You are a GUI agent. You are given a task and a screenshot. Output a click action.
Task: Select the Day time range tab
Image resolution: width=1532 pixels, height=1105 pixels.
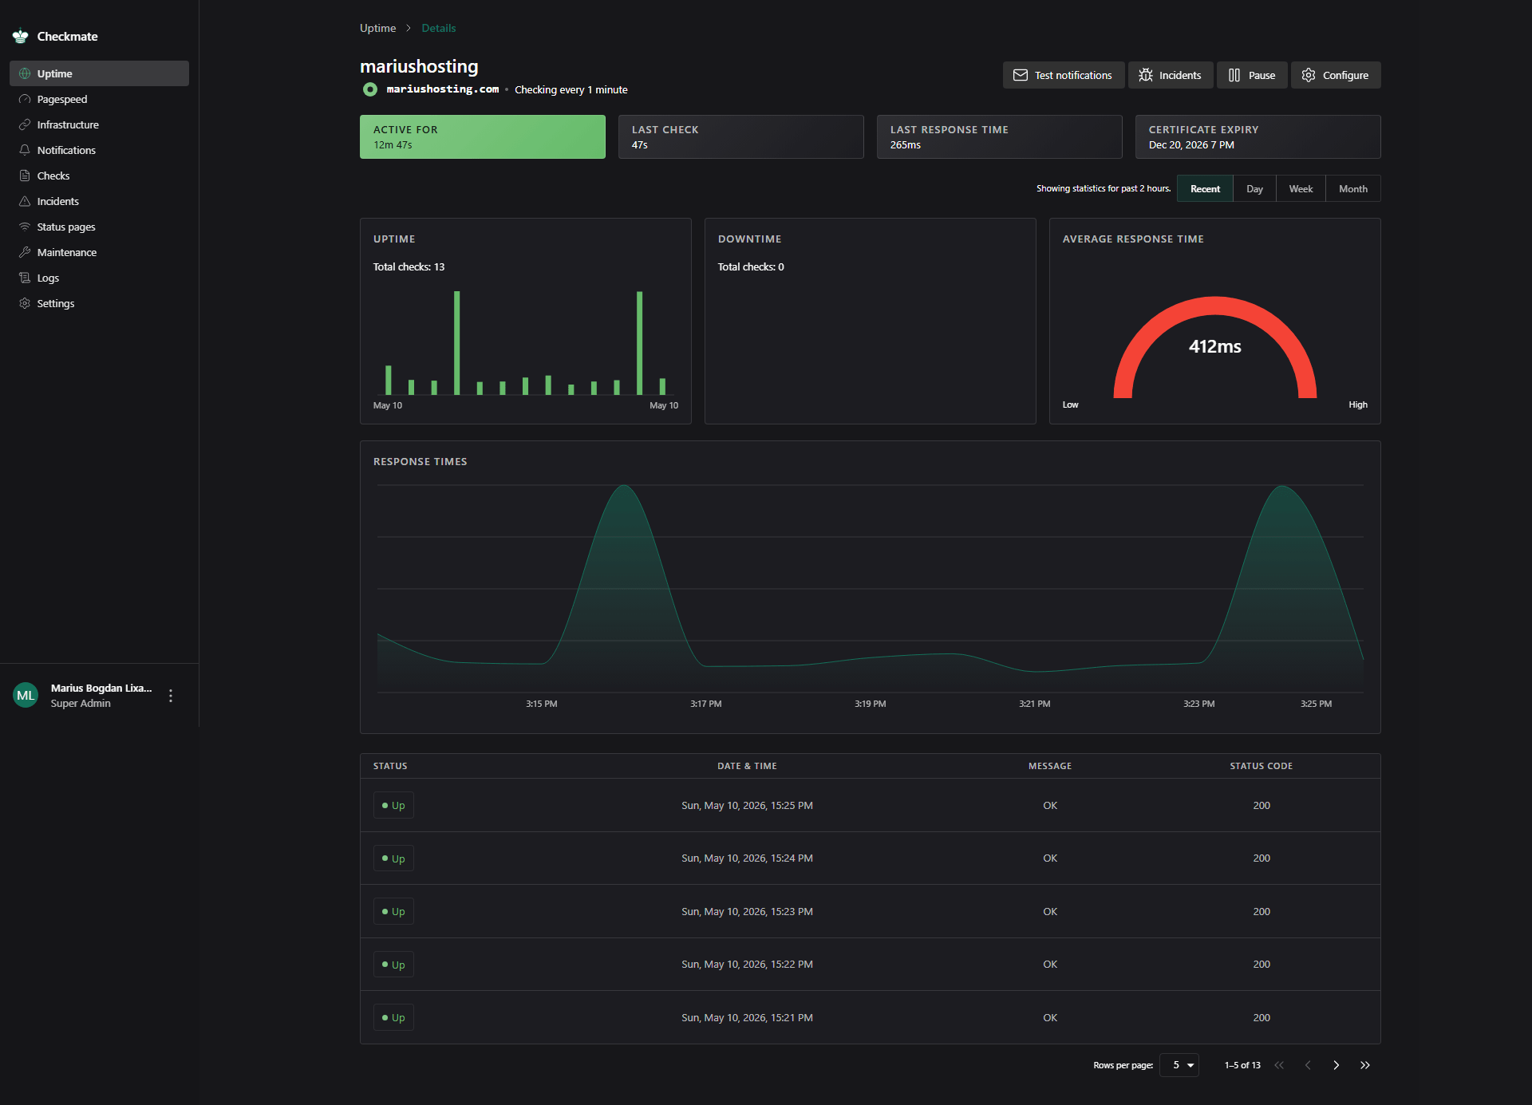click(x=1254, y=189)
